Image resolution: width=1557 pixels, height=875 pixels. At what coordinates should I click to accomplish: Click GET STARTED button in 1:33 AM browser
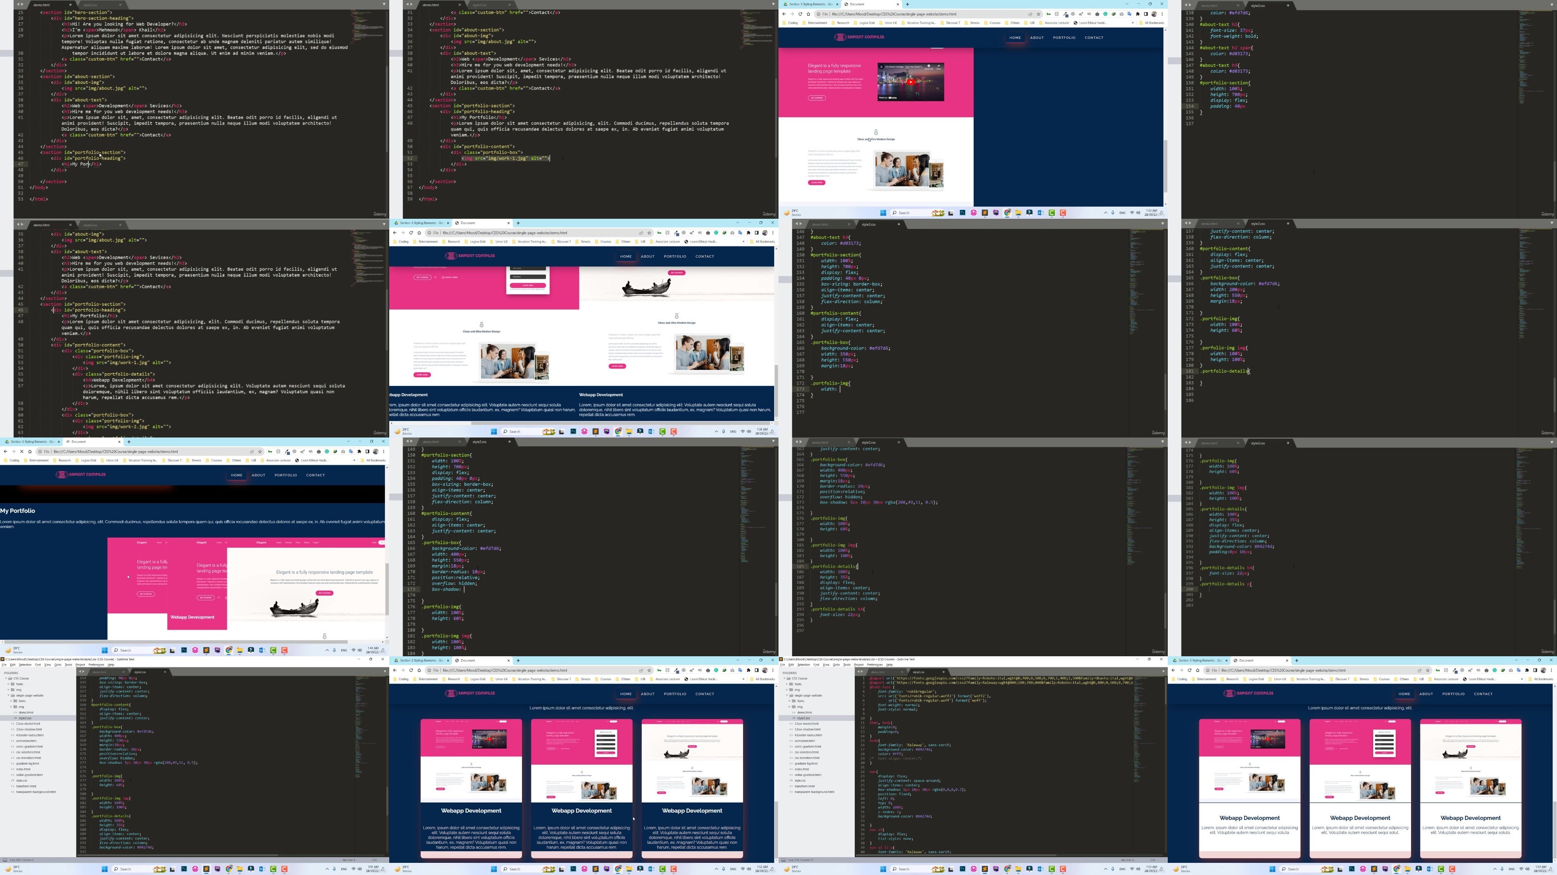(816, 98)
